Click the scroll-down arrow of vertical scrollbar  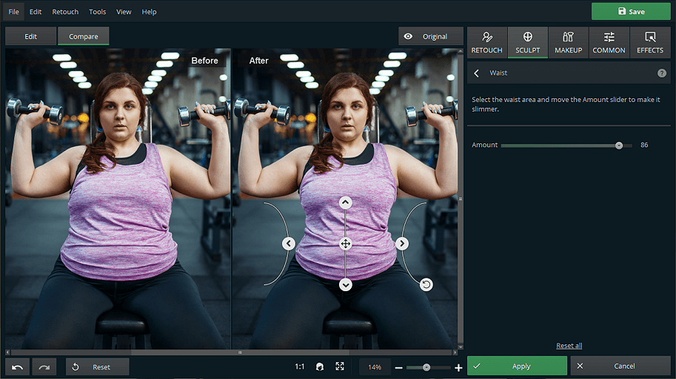click(461, 346)
